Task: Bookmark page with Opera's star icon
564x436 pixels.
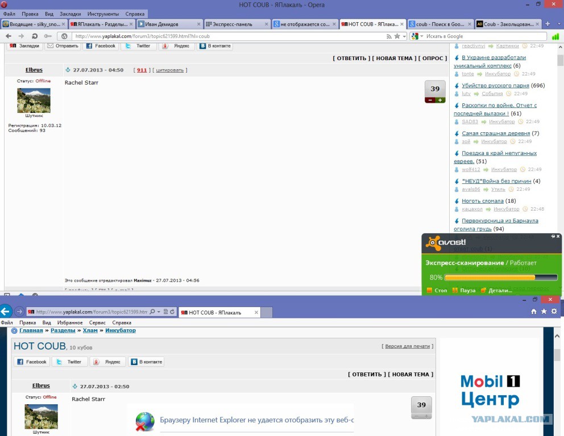Action: coord(397,36)
